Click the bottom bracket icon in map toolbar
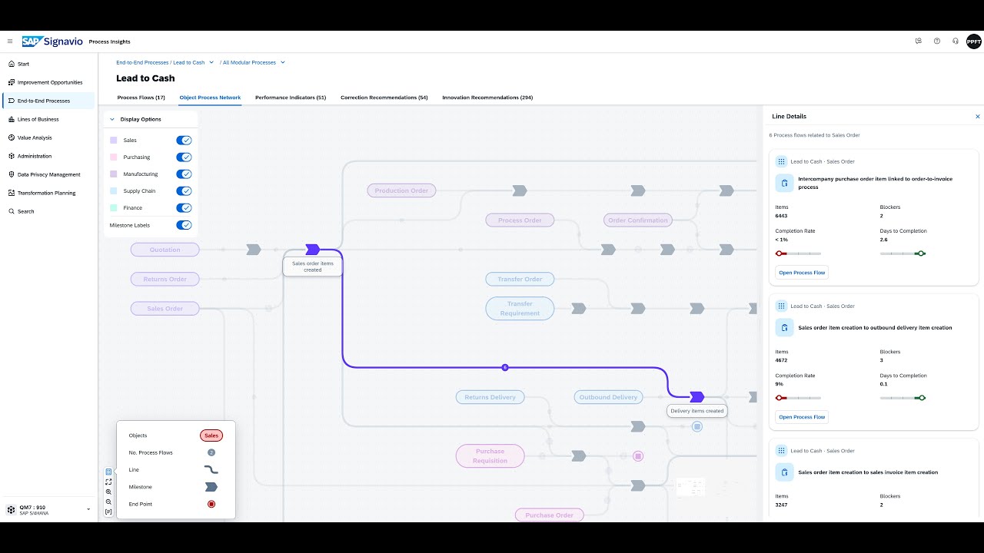Screen dimensions: 984x553 click(108, 512)
